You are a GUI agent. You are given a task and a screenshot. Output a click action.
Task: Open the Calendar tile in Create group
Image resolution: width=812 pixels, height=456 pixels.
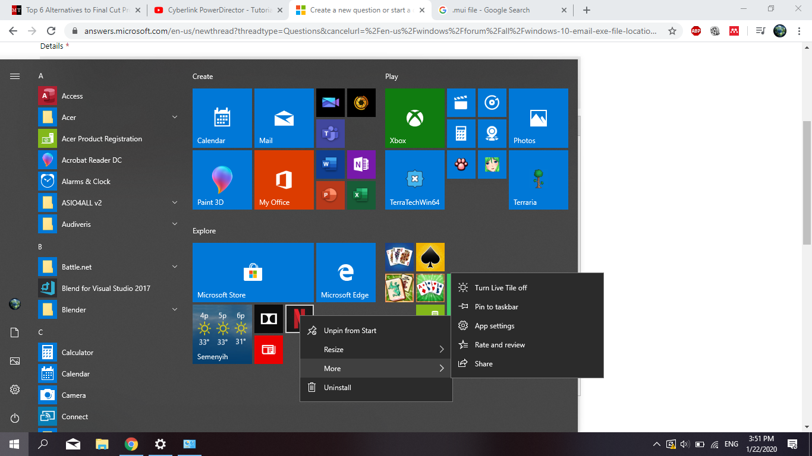(x=222, y=118)
